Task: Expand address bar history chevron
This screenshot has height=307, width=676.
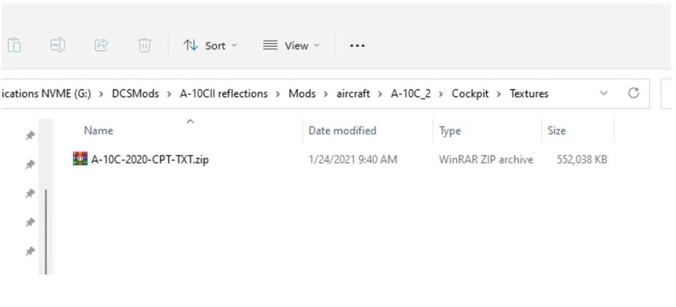Action: pyautogui.click(x=604, y=93)
